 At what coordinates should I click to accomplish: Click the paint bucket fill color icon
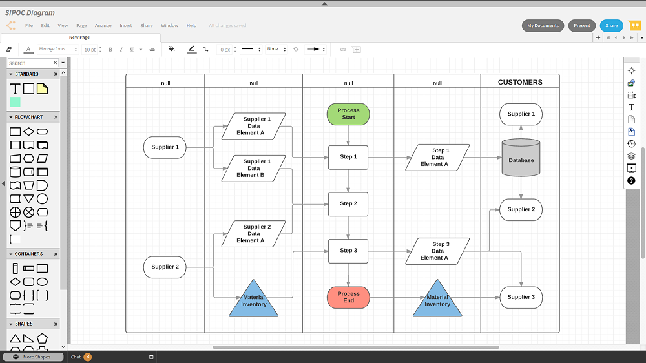[x=171, y=49]
